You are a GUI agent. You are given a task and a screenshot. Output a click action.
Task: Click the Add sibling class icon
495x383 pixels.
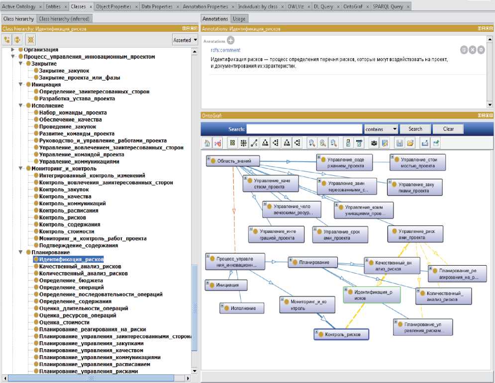pos(18,40)
